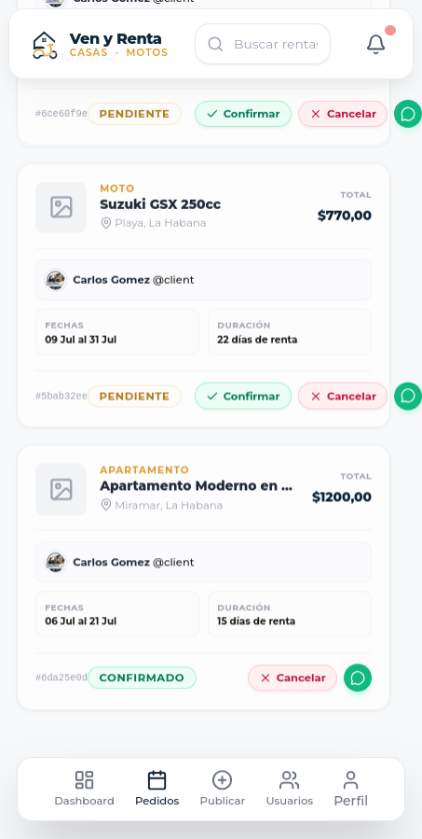Confirm order #6ce60f9e
The width and height of the screenshot is (422, 839).
tap(243, 114)
